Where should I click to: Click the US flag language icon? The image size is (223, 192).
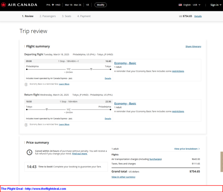coord(180,5)
